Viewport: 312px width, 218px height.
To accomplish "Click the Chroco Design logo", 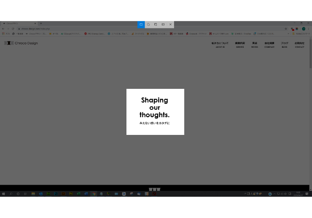I will 21,43.
